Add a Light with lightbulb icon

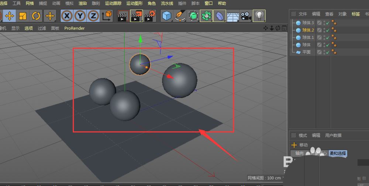[x=259, y=16]
